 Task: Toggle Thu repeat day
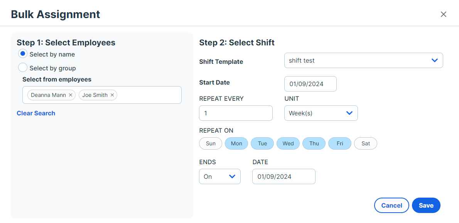314,144
